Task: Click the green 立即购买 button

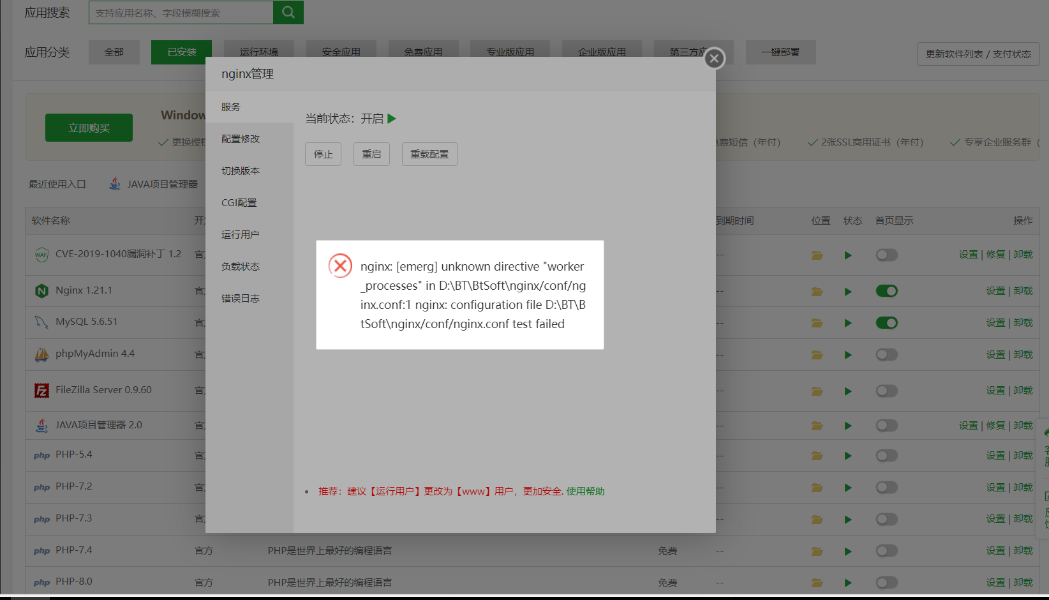Action: [x=89, y=128]
